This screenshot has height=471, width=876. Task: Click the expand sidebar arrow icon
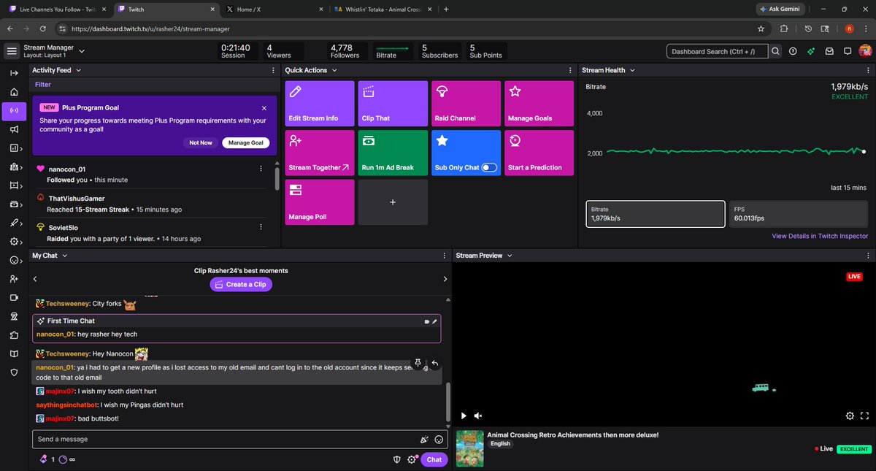(x=14, y=74)
